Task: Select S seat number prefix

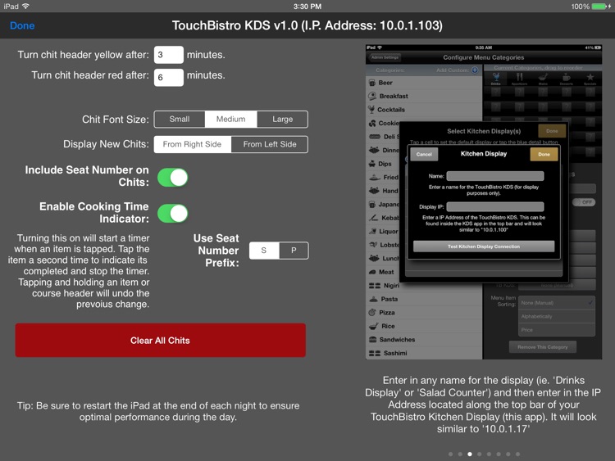Action: click(x=264, y=251)
